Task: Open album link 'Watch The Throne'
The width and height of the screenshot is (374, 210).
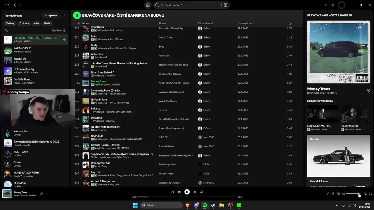Action: coord(168,101)
